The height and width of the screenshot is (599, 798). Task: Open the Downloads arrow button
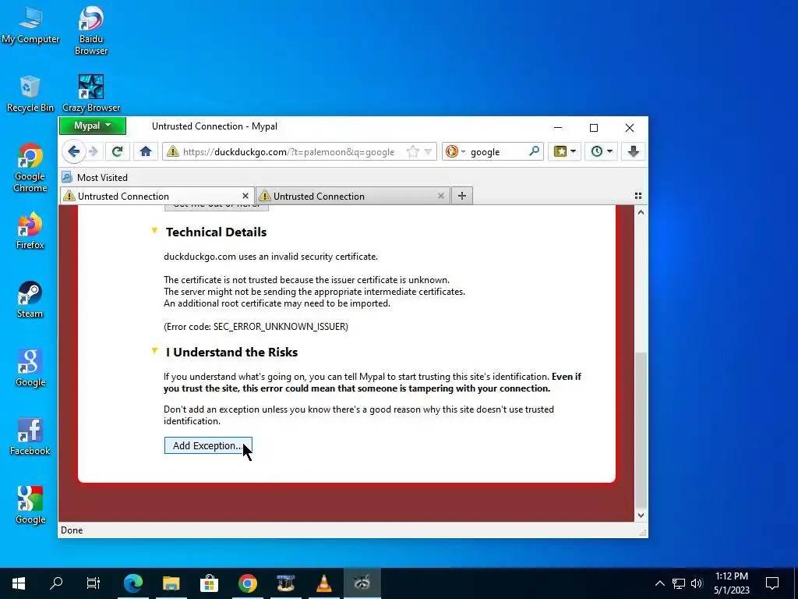click(633, 151)
